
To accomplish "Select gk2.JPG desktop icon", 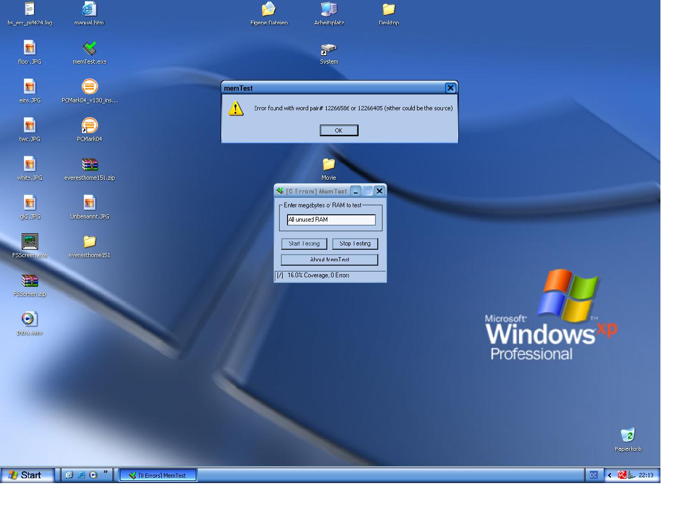I will click(x=30, y=208).
